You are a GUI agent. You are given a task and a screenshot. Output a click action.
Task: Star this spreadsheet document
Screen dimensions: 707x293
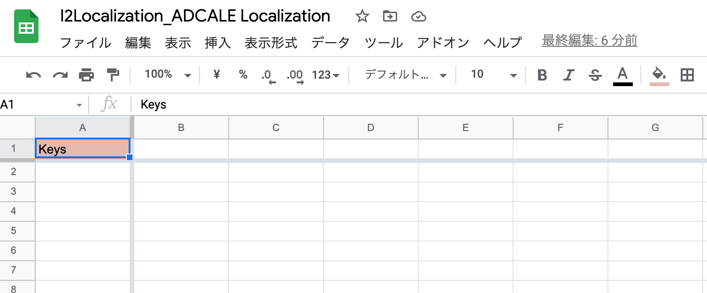362,17
